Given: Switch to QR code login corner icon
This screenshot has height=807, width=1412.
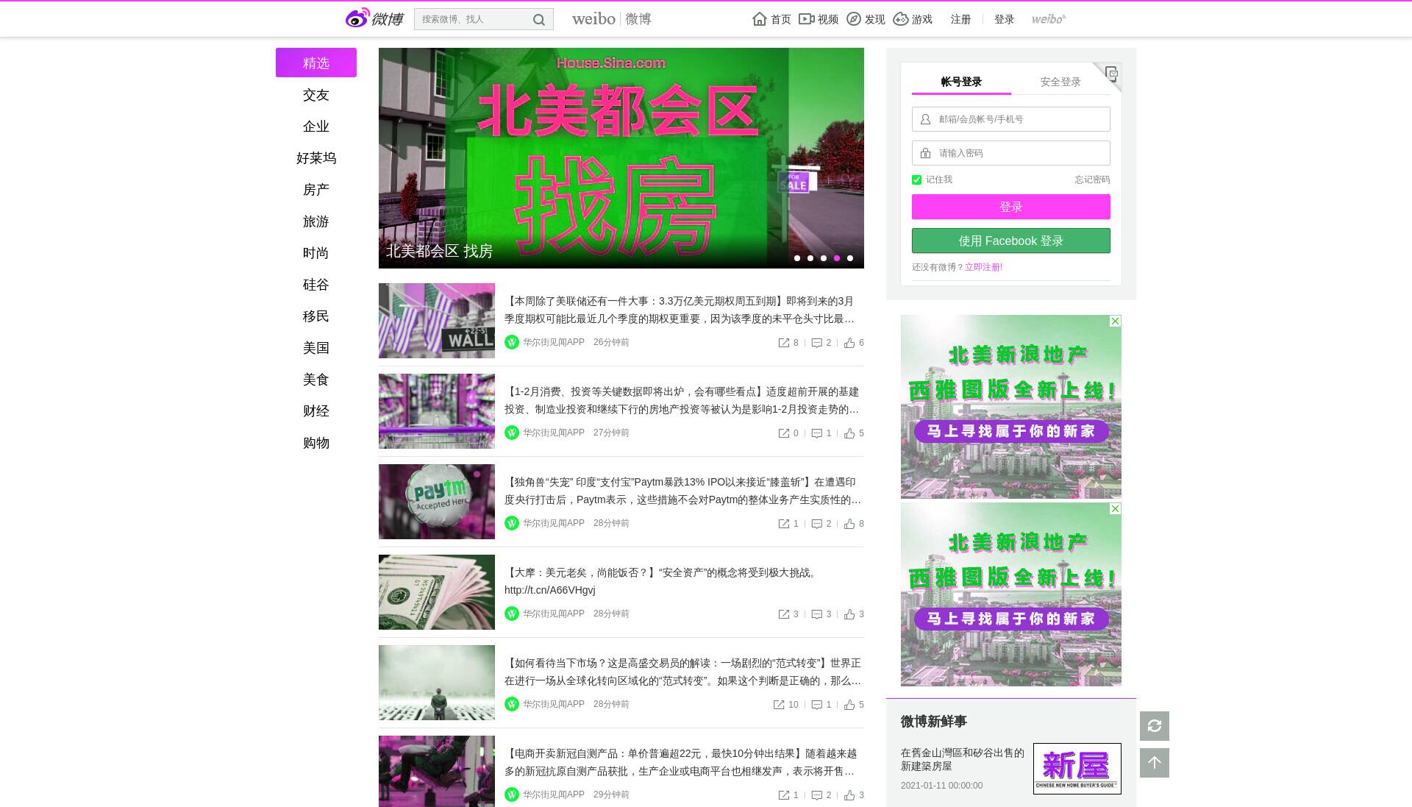Looking at the screenshot, I should 1110,74.
